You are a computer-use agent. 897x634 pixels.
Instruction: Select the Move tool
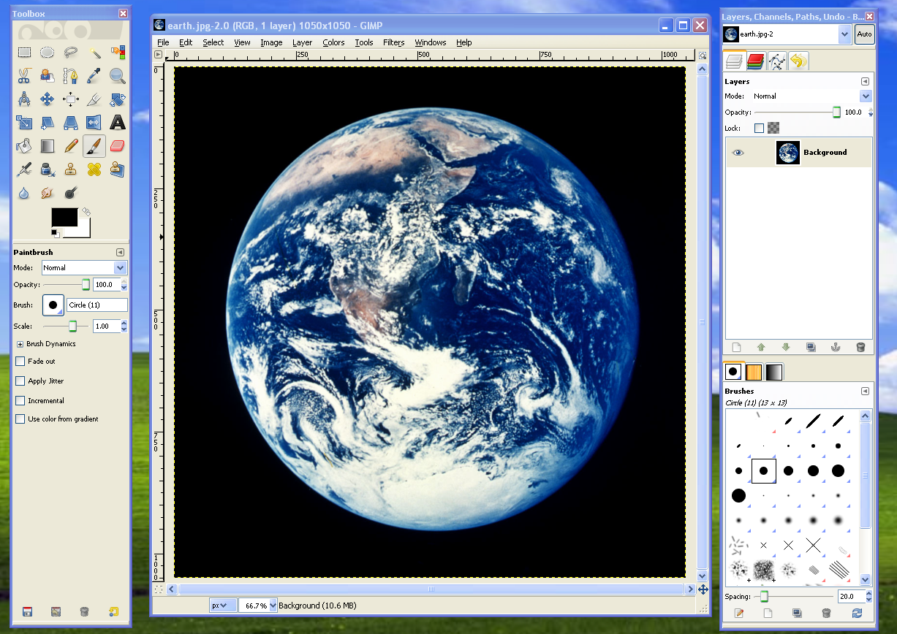[47, 99]
